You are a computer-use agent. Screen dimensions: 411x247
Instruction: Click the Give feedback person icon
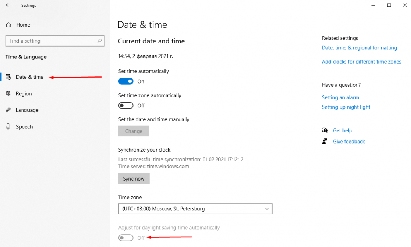(x=325, y=142)
